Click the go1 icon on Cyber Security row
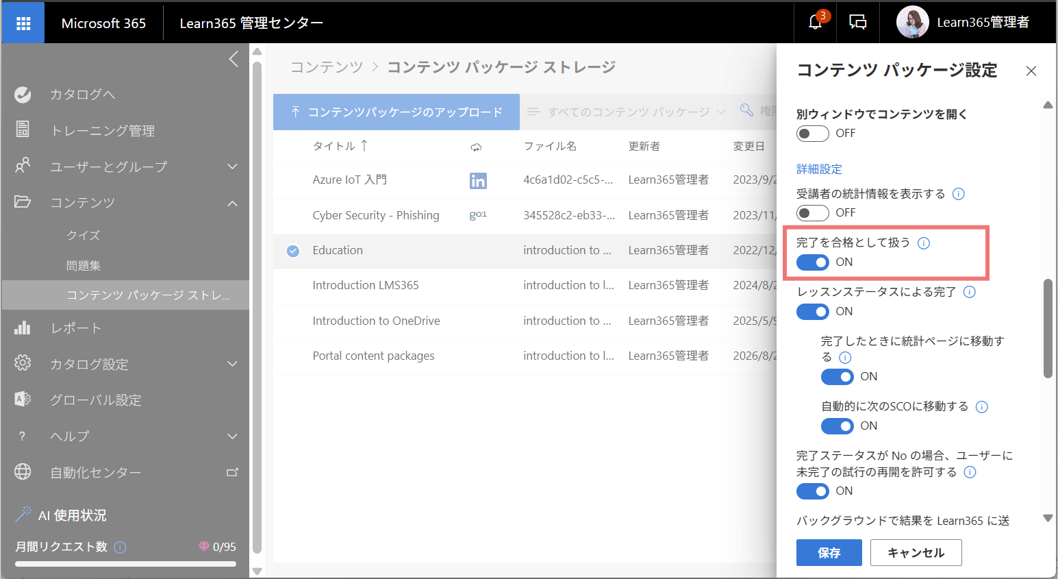Screen dimensions: 1058x579 pos(478,214)
